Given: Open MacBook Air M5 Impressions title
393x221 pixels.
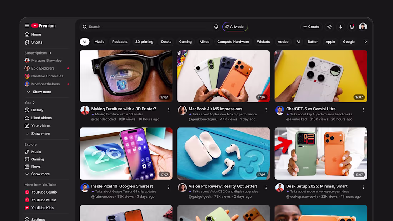Looking at the screenshot, I should click(215, 109).
